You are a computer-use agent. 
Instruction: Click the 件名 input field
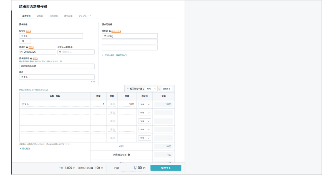pyautogui.click(x=57, y=77)
